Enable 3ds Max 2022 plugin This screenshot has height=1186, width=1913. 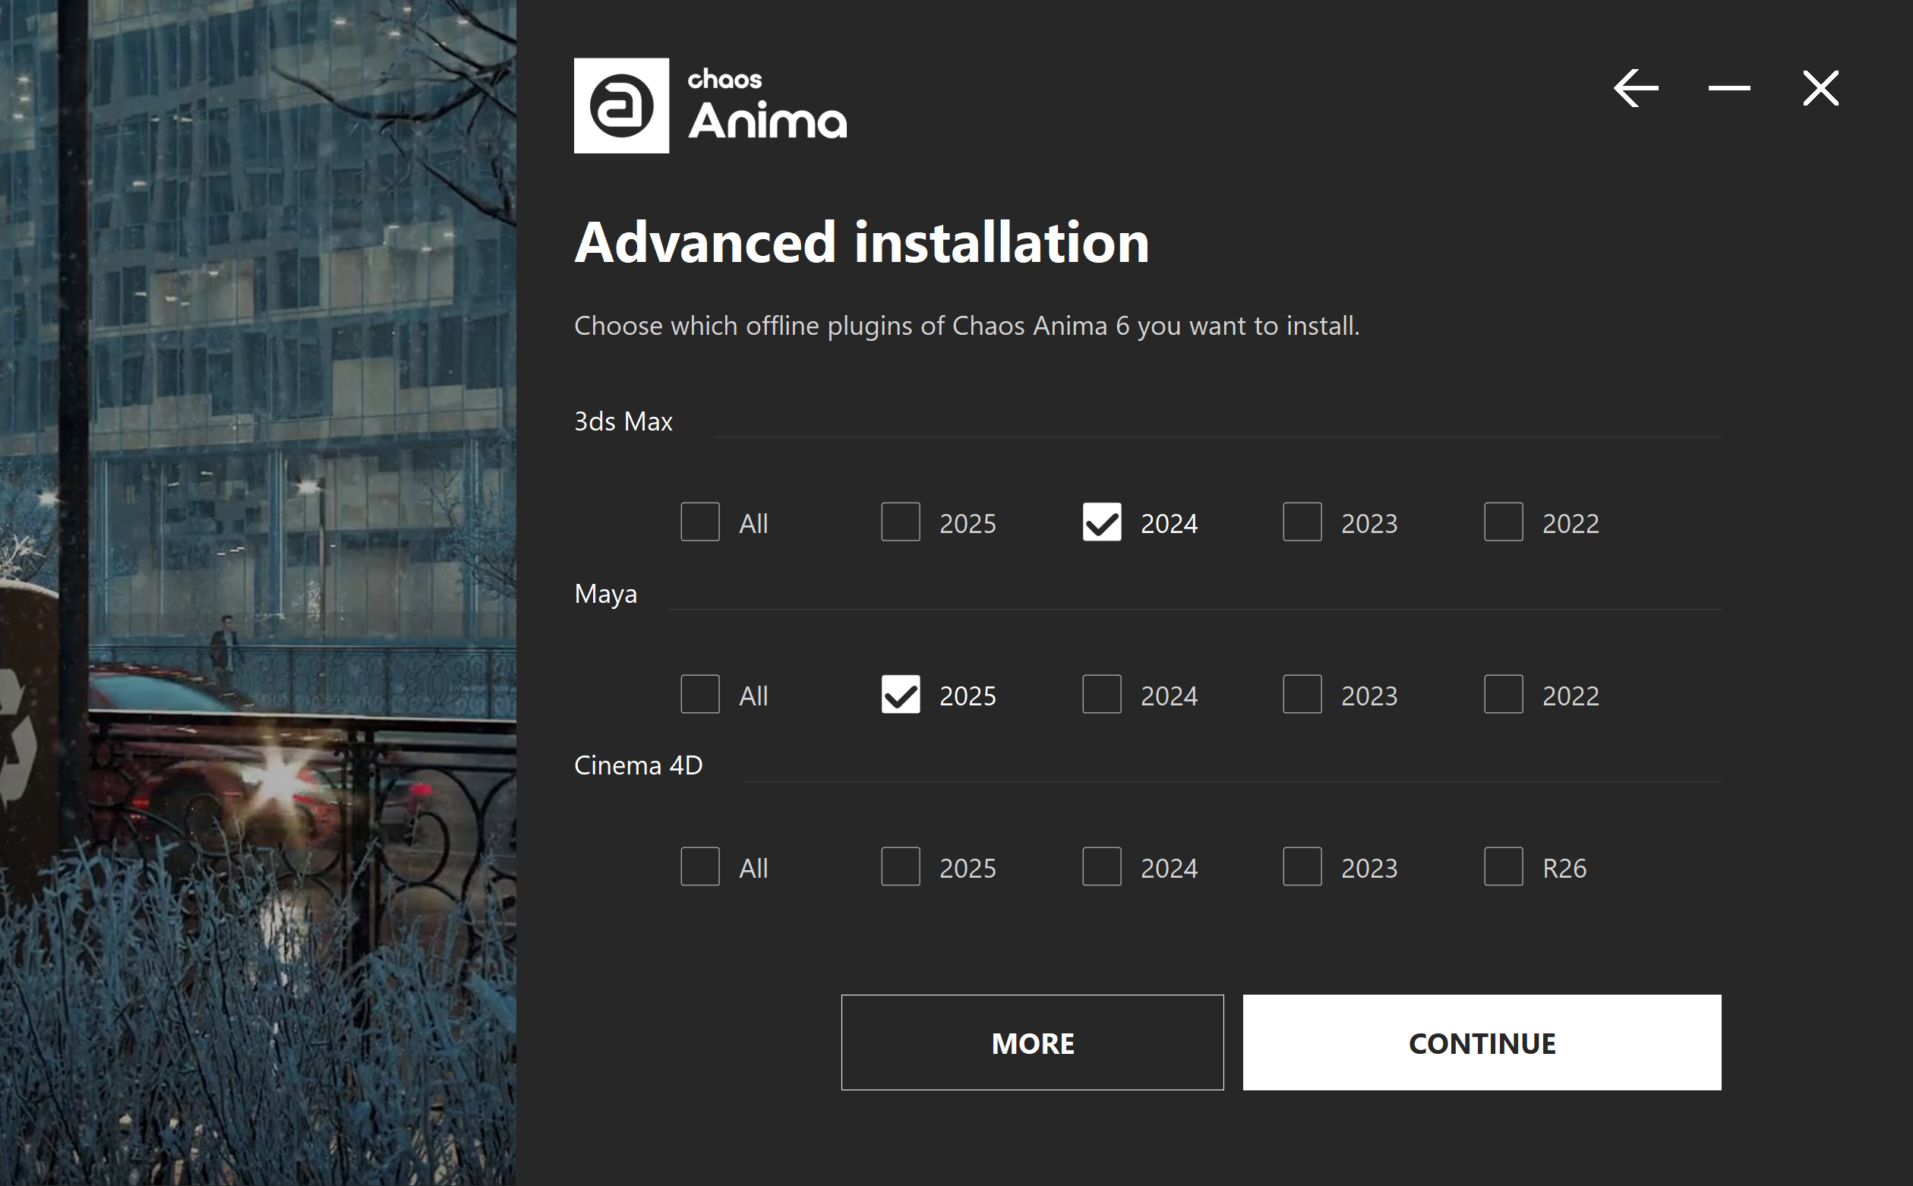click(1504, 522)
